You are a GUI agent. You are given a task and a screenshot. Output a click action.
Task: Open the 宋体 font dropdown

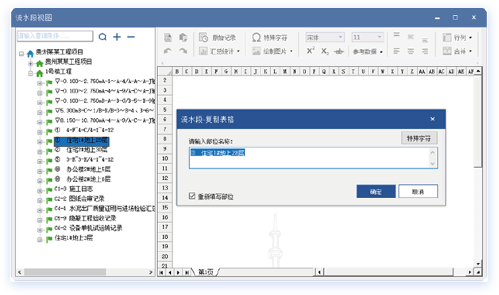(x=325, y=38)
